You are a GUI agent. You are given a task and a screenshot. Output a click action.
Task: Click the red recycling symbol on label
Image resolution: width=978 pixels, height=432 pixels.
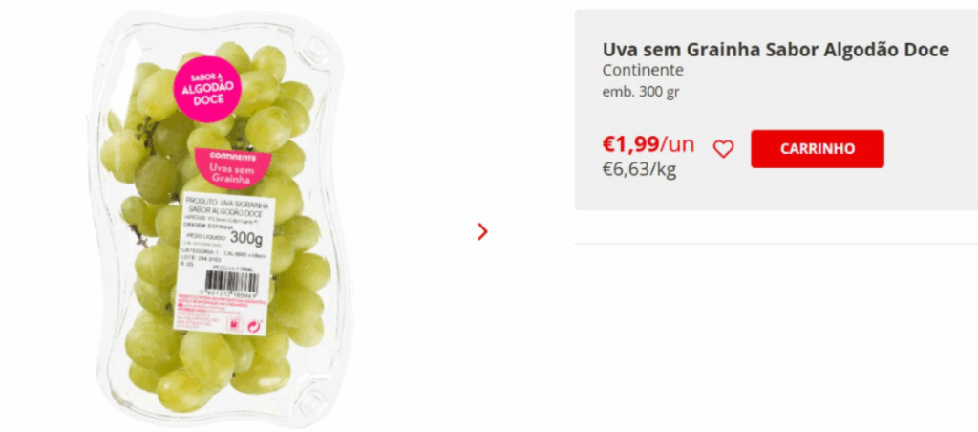[x=254, y=325]
